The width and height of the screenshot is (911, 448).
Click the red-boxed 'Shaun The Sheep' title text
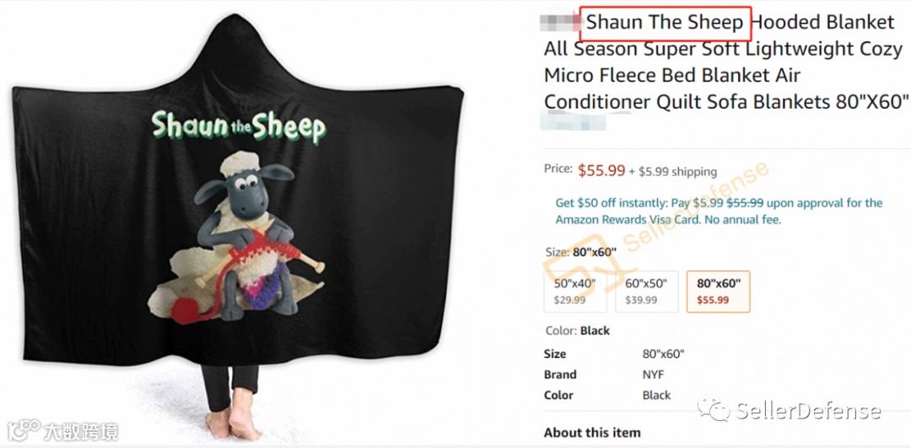tap(665, 23)
